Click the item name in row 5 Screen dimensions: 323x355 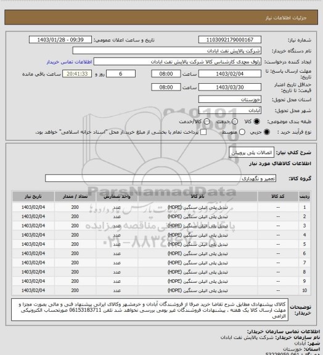click(x=197, y=244)
